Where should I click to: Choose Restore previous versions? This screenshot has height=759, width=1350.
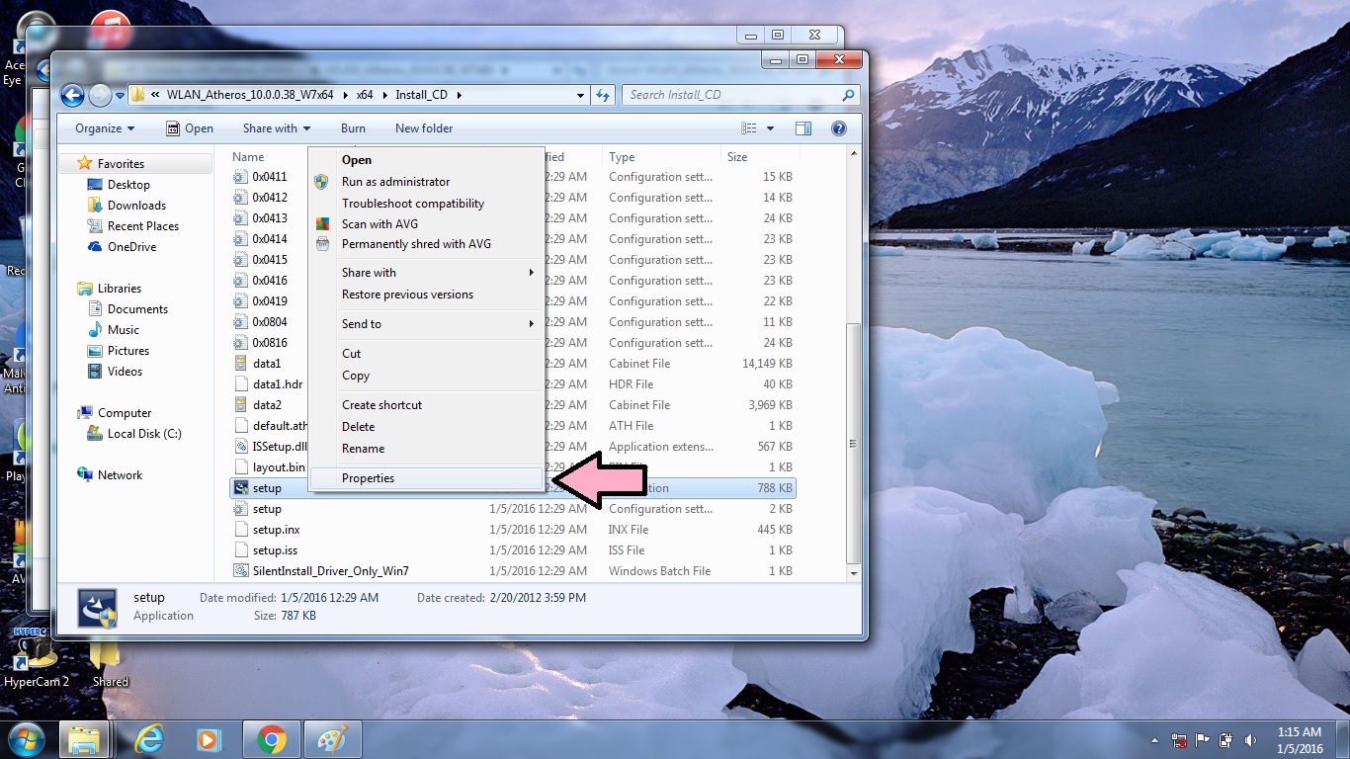coord(426,295)
